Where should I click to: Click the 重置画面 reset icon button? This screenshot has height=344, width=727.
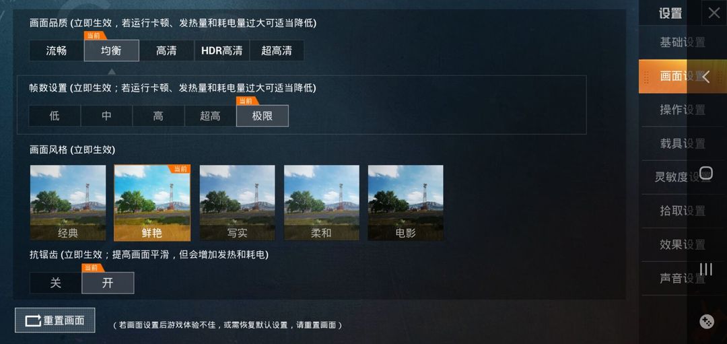pyautogui.click(x=55, y=320)
